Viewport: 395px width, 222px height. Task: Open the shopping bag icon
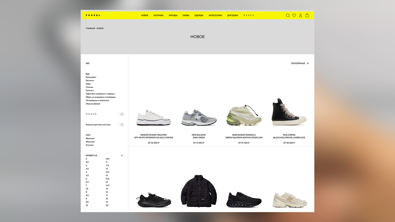[x=307, y=15]
